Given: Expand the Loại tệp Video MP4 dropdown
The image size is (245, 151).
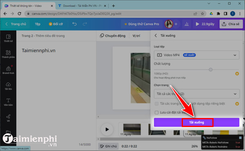Looking at the screenshot, I should click(196, 55).
